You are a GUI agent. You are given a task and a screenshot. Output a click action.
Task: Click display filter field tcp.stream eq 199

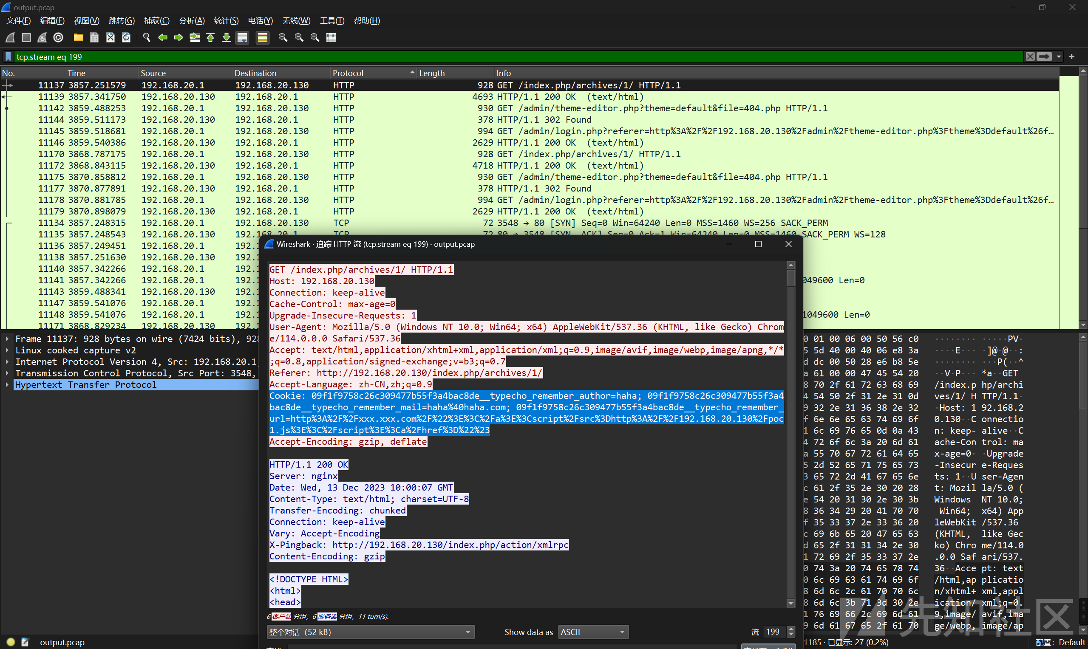pyautogui.click(x=518, y=57)
